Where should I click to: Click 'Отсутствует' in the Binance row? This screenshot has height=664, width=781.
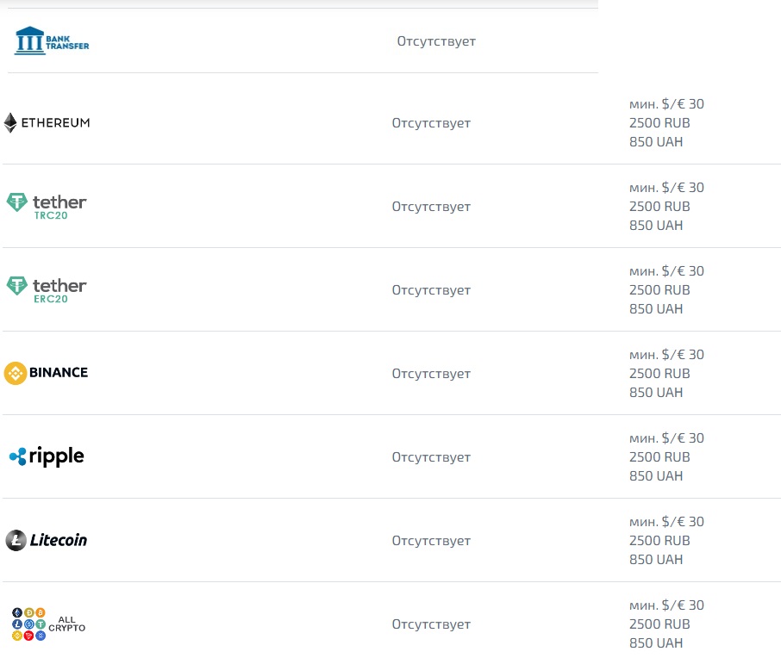pyautogui.click(x=431, y=374)
